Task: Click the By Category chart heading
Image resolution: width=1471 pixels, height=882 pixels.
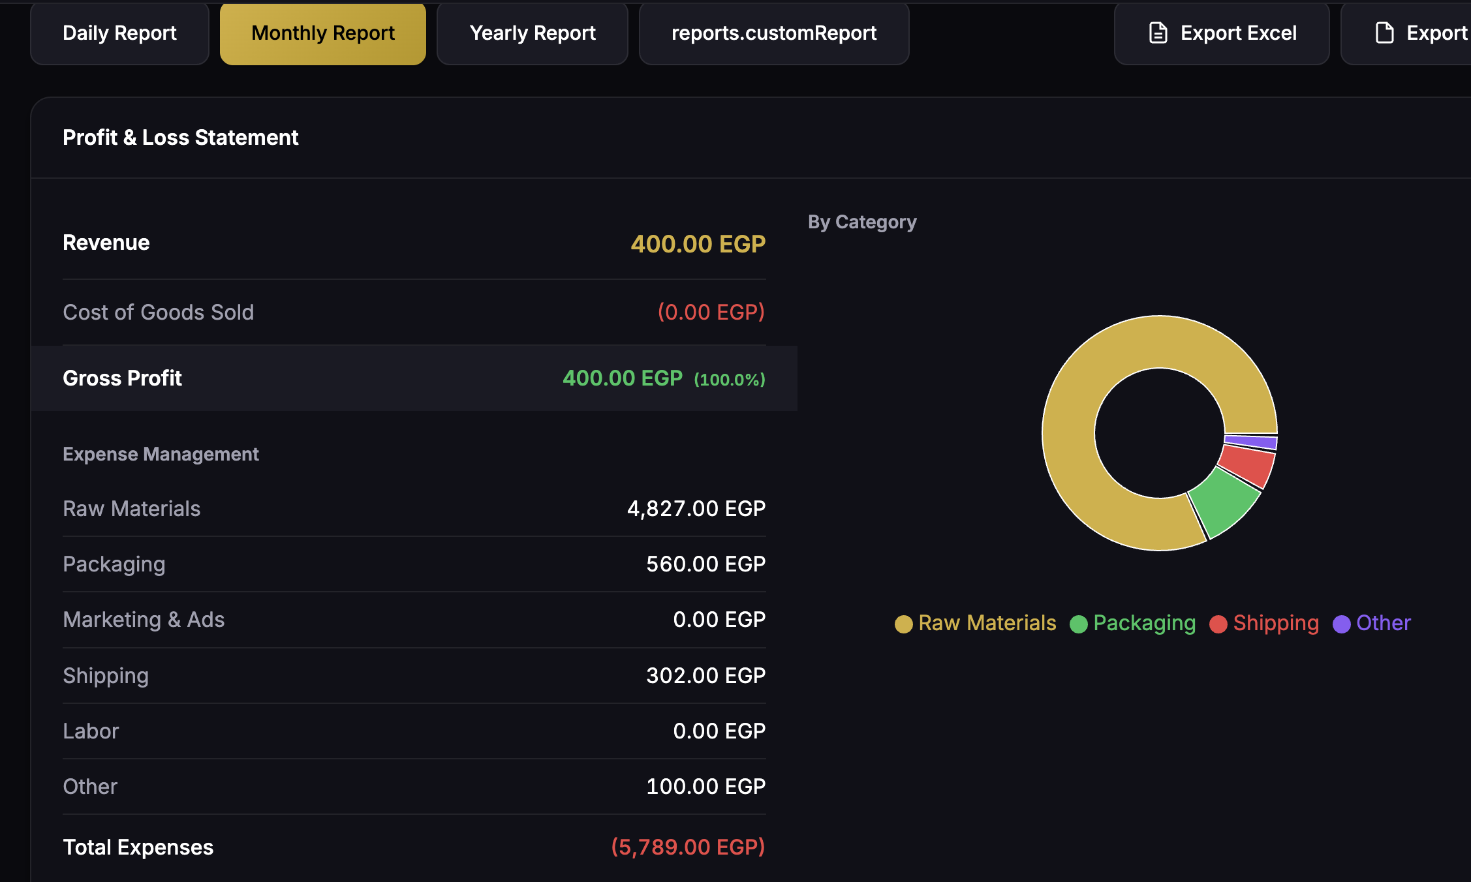Action: coord(862,222)
